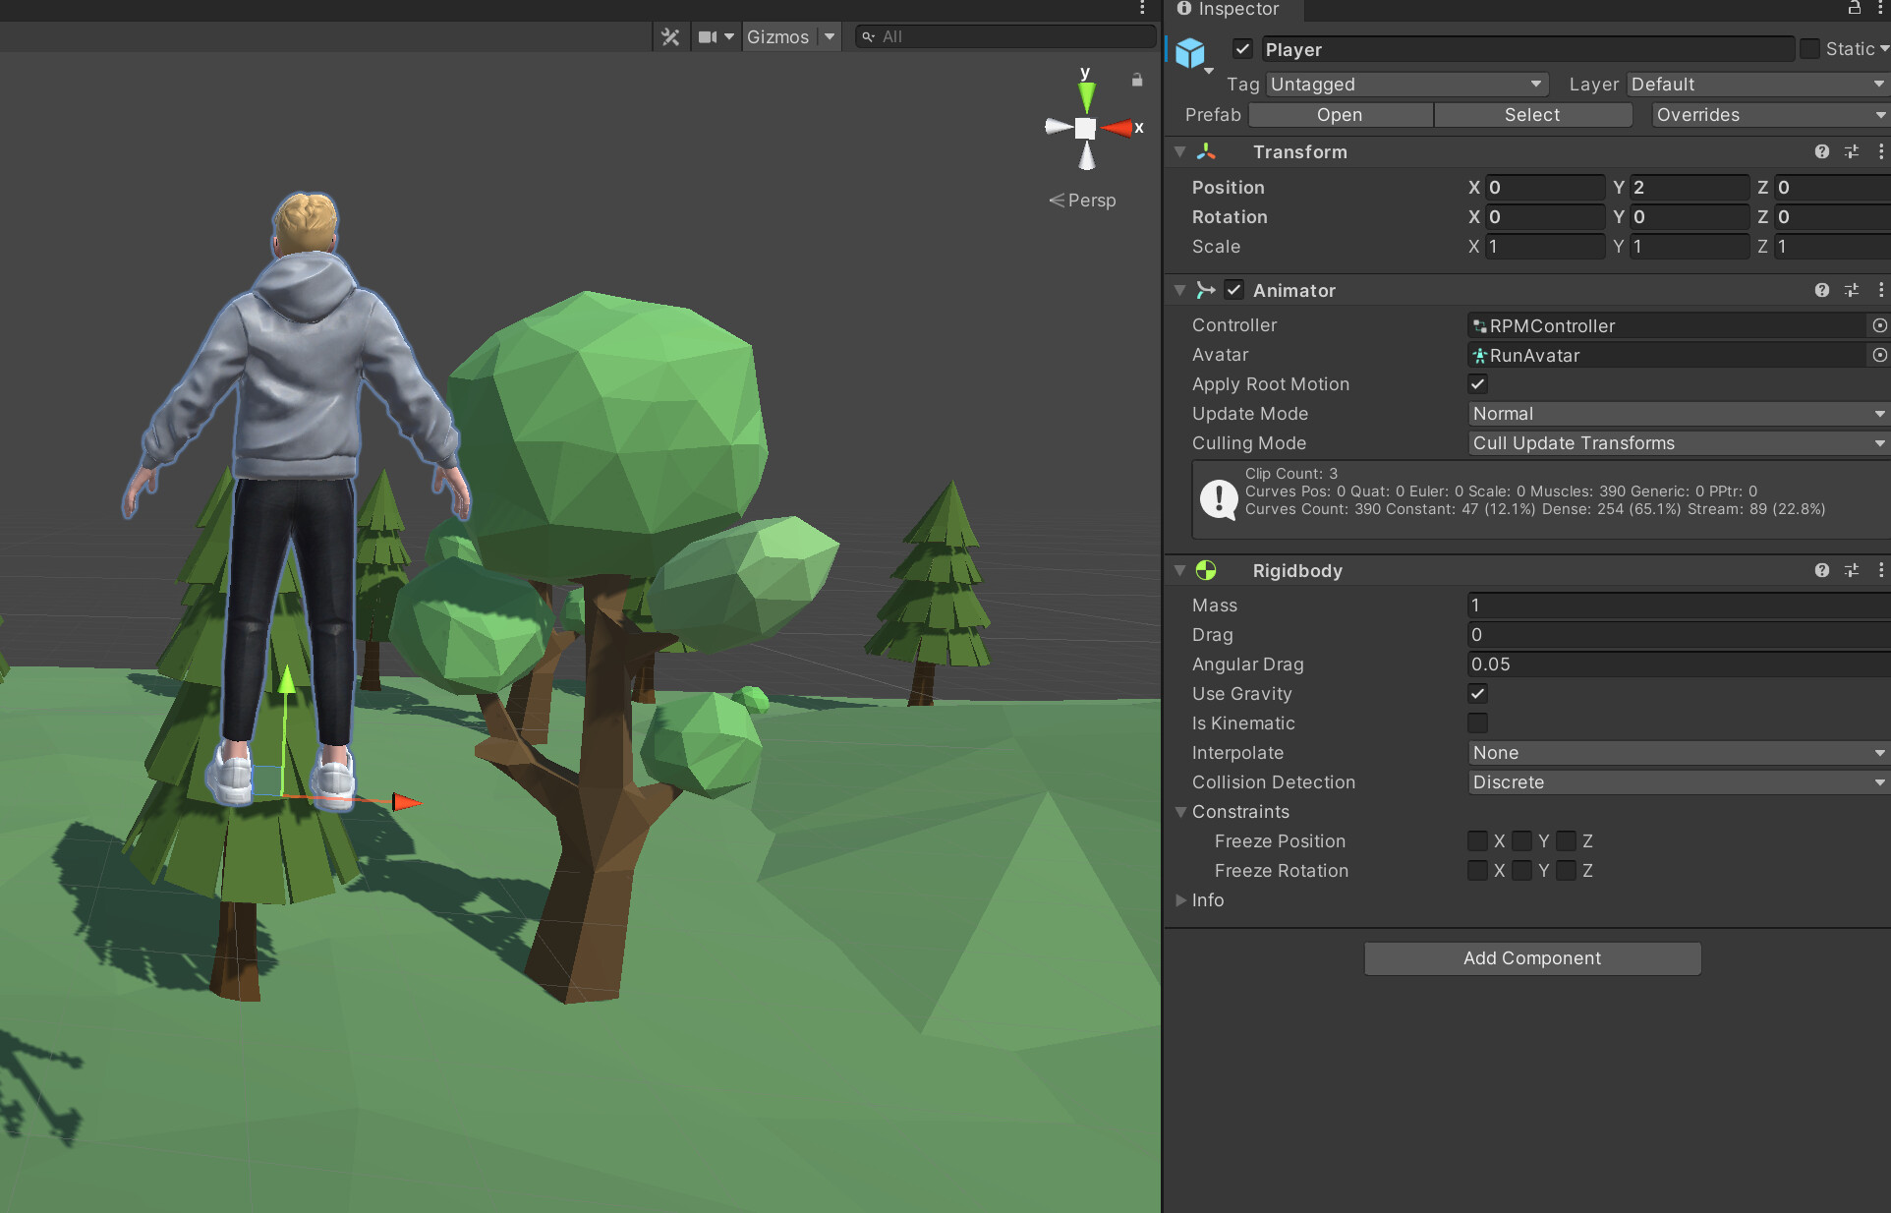Screen dimensions: 1891x1213
Task: Click the scene camera icon in toolbar
Action: point(709,36)
